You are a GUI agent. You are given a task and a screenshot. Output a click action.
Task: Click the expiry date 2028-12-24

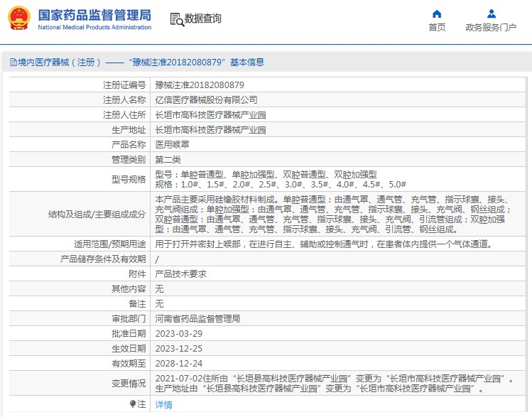coord(178,363)
